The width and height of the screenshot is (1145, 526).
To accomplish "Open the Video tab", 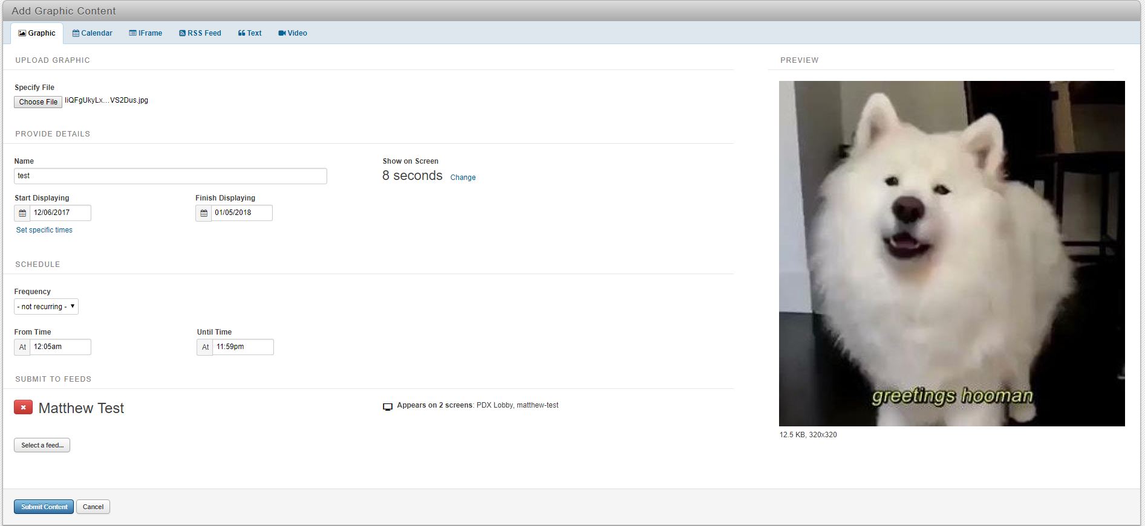I will [293, 33].
